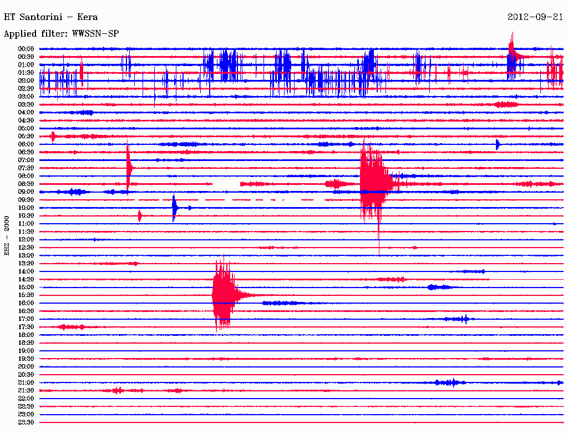Image resolution: width=568 pixels, height=433 pixels.
Task: Select the 19:30 time label
Action: 26,359
